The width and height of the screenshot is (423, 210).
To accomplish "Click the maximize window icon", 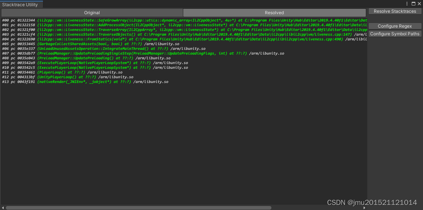I will 413,3.
